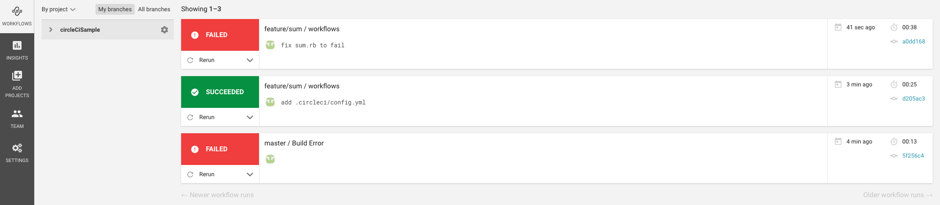Open commit link d205ac3
940x205 pixels.
[x=914, y=99]
